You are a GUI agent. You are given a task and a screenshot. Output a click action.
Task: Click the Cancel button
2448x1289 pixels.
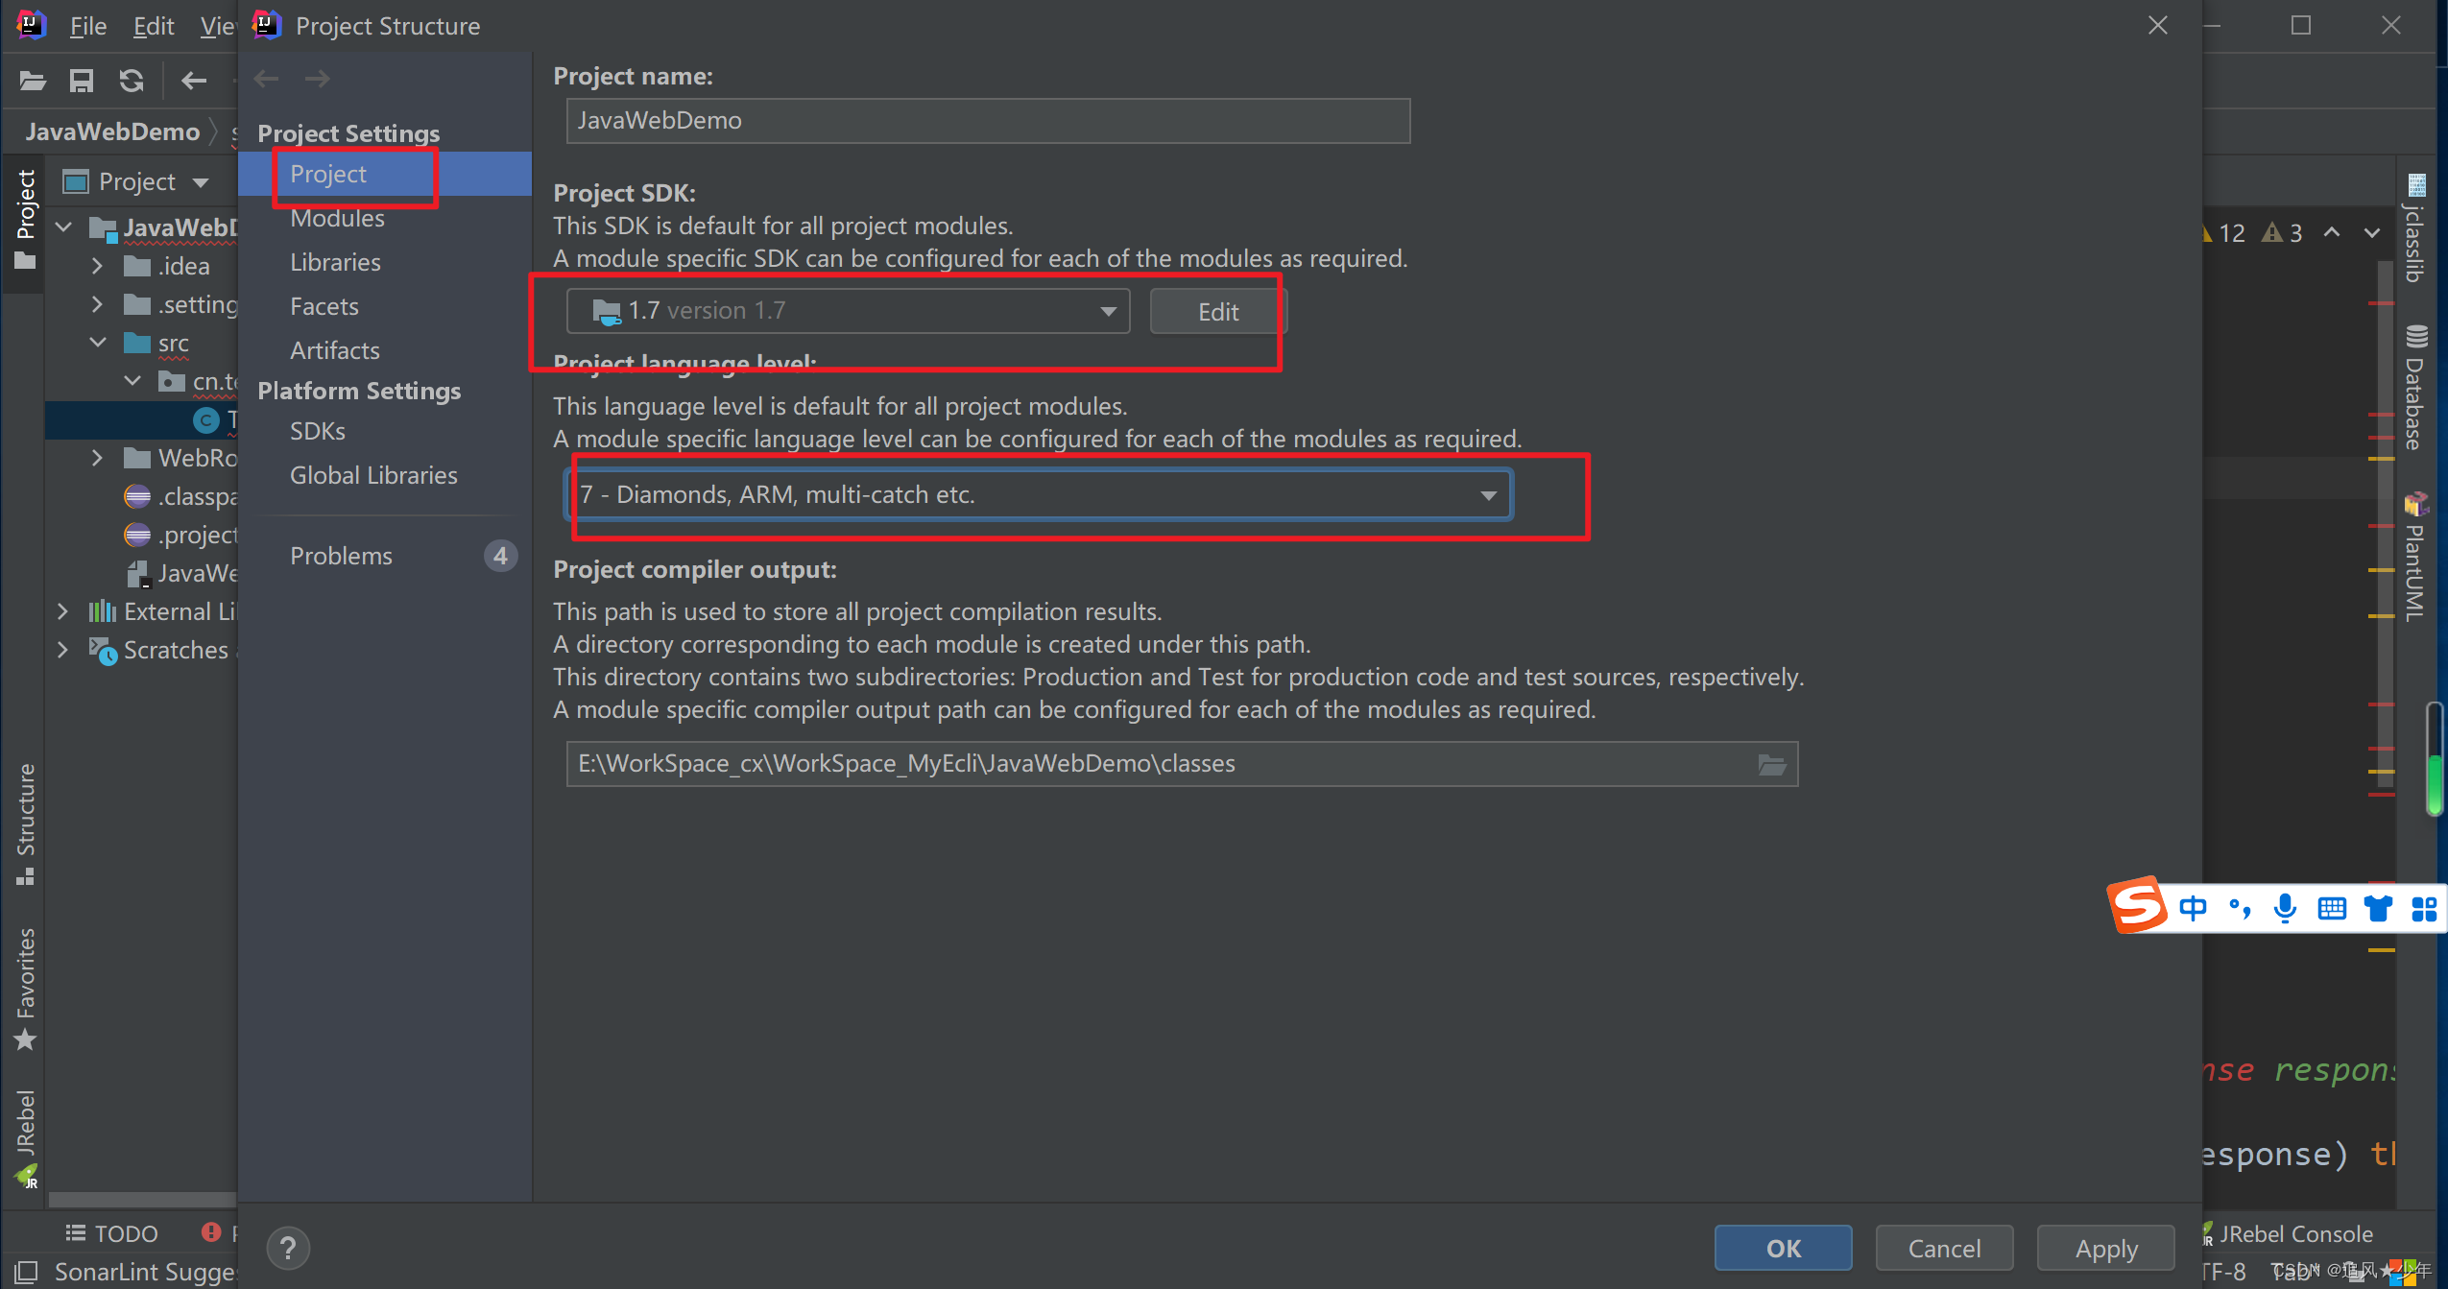1944,1248
